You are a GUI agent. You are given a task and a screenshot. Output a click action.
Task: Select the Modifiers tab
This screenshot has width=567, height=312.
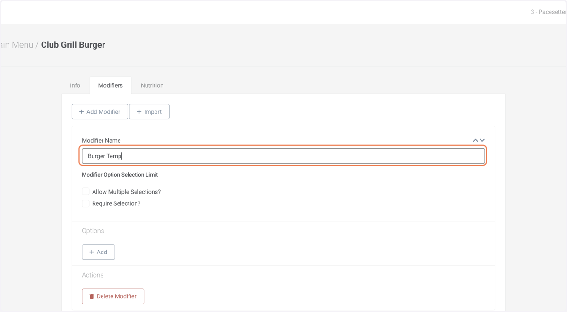pos(111,85)
